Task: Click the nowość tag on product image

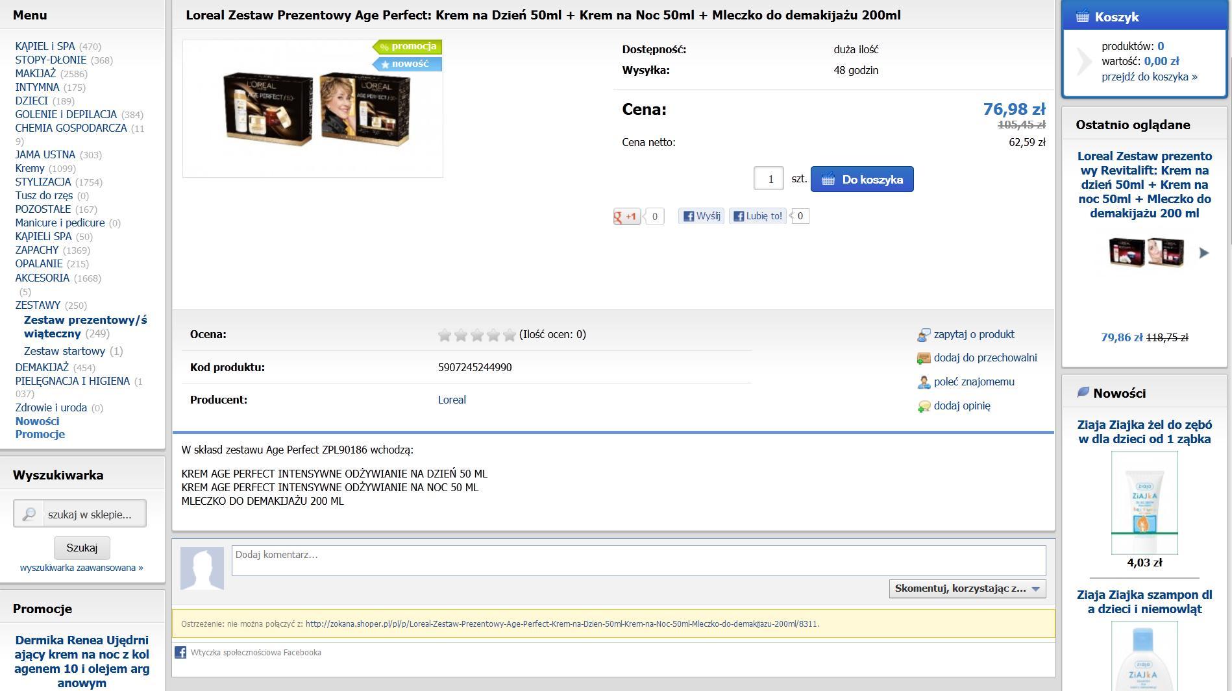Action: [x=408, y=64]
